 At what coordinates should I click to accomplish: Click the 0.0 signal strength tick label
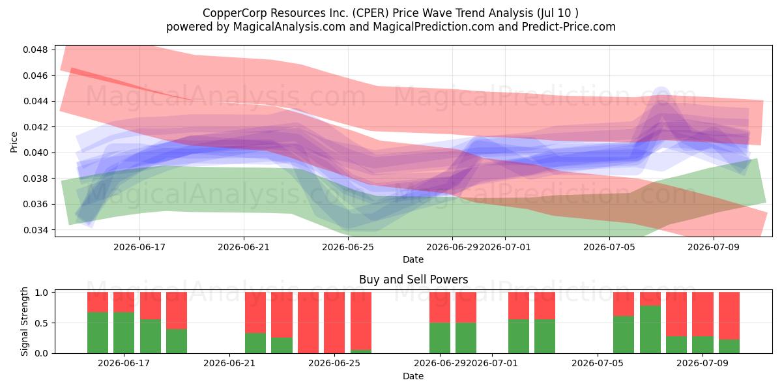pos(42,353)
